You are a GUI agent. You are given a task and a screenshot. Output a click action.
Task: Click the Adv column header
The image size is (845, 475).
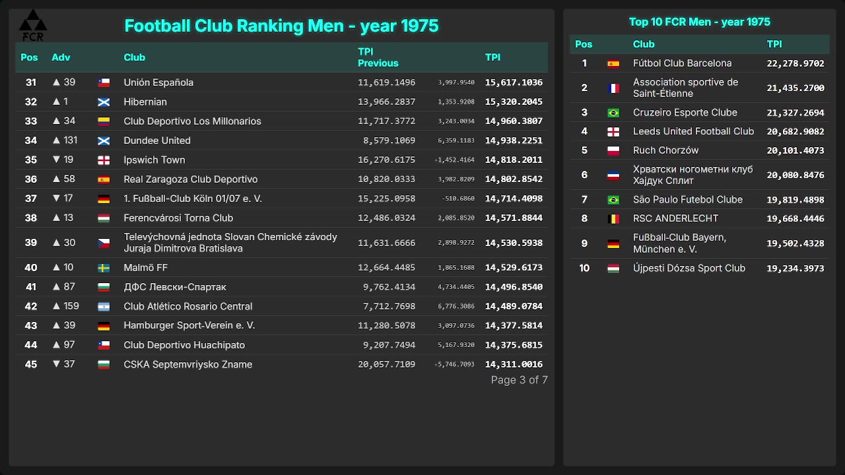coord(61,57)
